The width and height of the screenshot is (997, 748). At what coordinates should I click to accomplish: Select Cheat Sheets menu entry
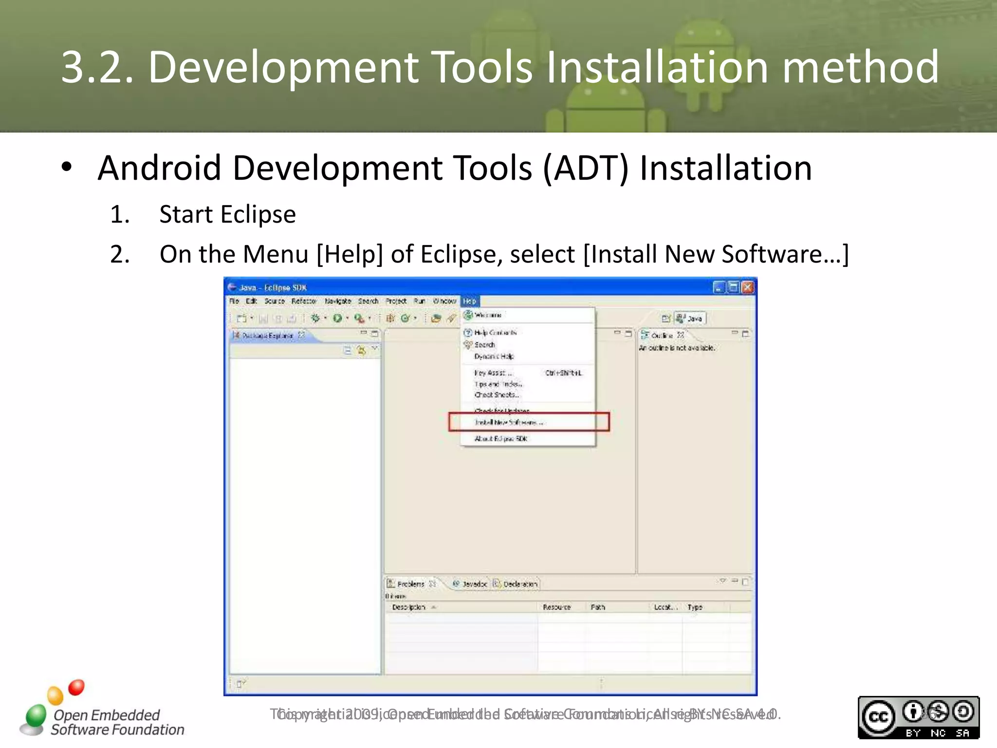click(528, 395)
